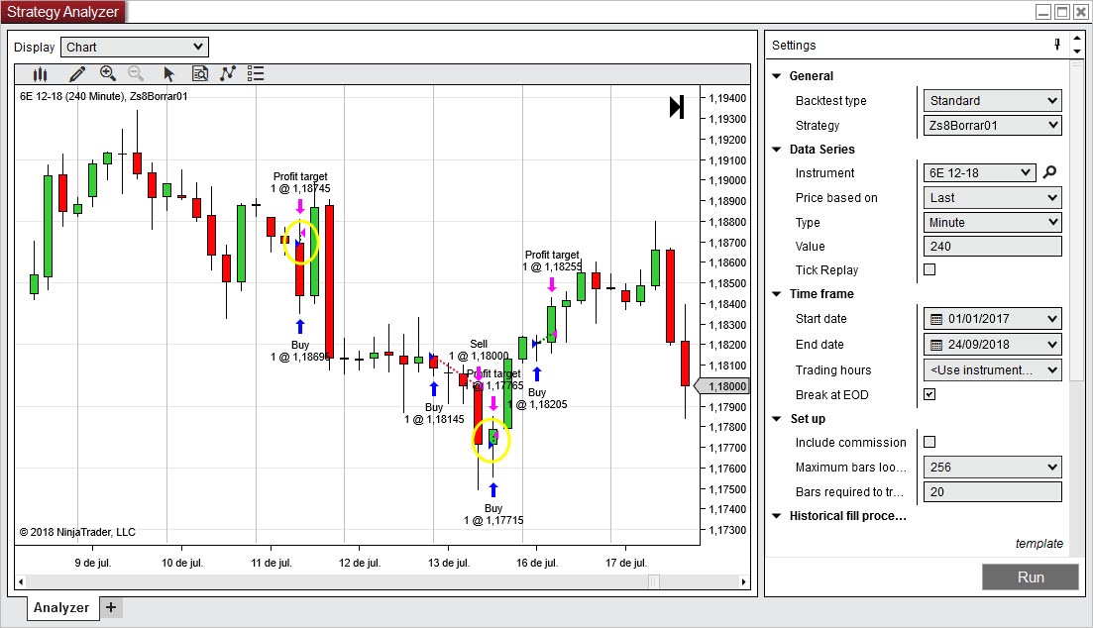
Task: Open End date 24/09/2018 dropdown arrow
Action: coord(1051,345)
